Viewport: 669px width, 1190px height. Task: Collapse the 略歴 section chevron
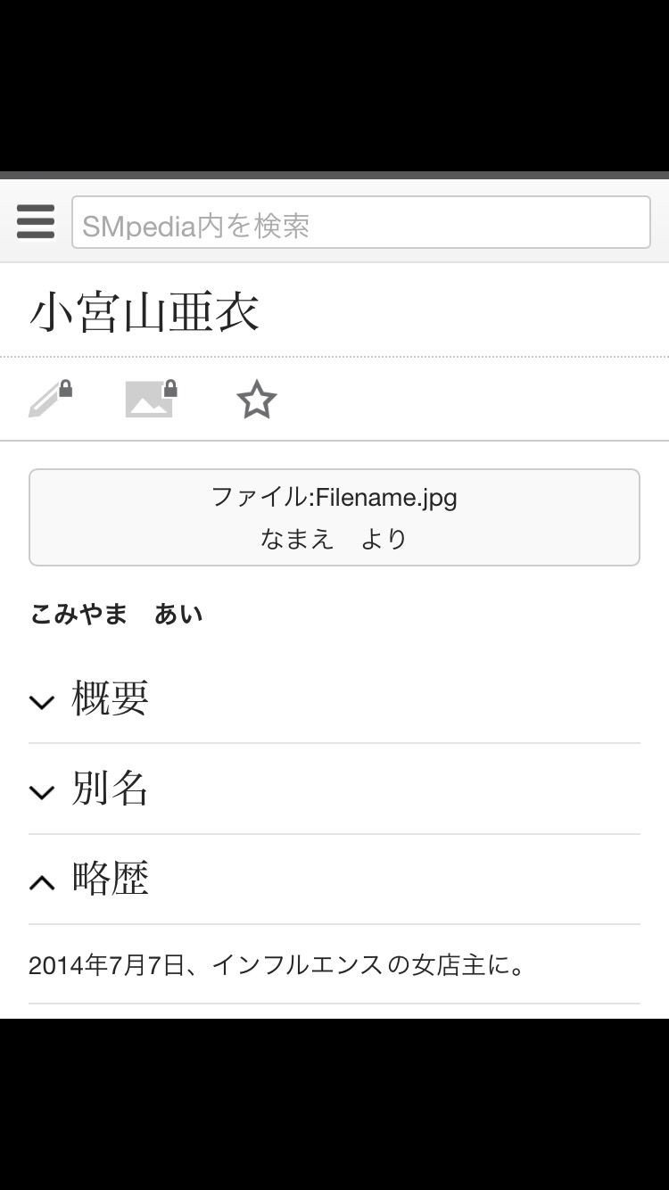tap(42, 882)
